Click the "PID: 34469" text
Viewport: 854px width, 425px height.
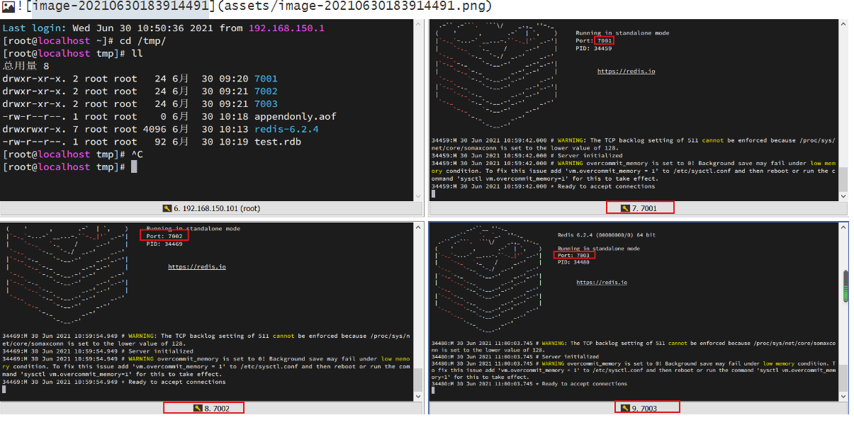pos(164,244)
